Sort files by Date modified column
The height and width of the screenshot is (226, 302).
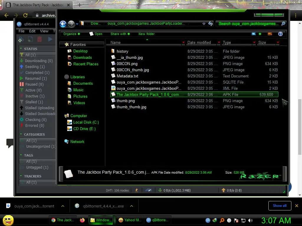point(199,42)
